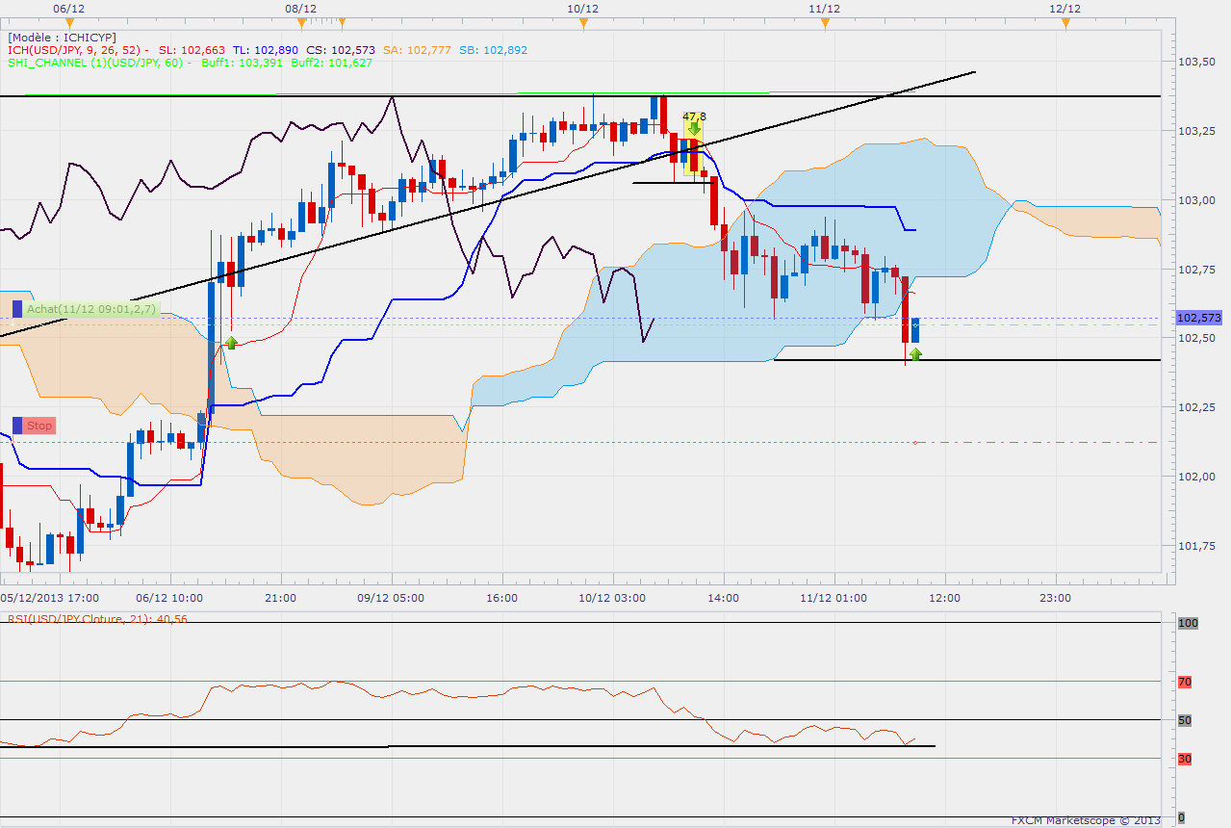Click the blue square beside the Stop label
This screenshot has height=828, width=1231.
[16, 426]
